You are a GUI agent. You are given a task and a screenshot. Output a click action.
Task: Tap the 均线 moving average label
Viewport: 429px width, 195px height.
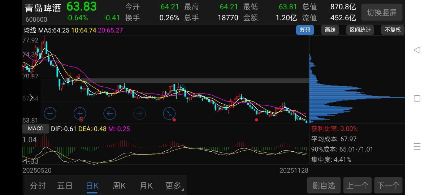tap(30, 30)
